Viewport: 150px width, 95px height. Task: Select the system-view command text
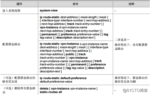49,10
